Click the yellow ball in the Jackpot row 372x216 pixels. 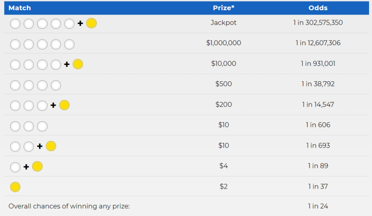click(91, 23)
